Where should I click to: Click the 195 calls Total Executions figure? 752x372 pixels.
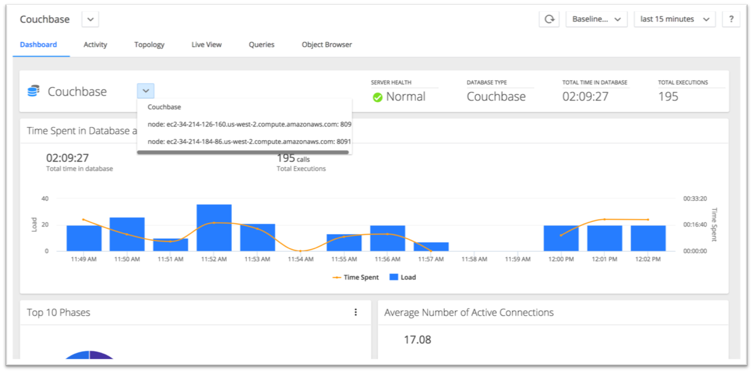293,158
